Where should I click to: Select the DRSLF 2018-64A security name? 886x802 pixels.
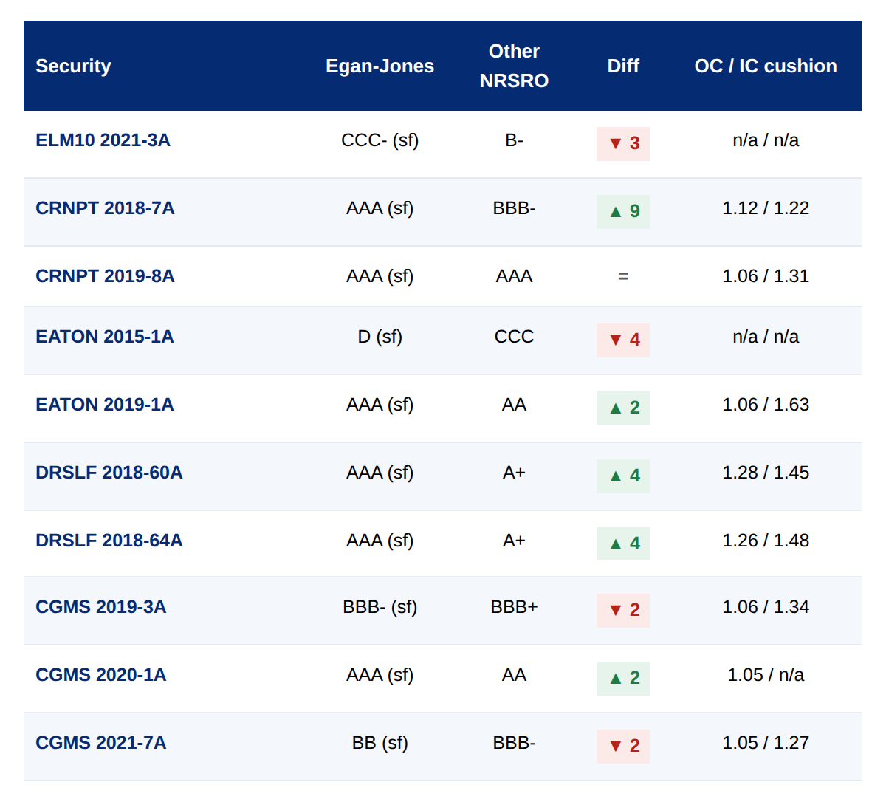[x=109, y=541]
